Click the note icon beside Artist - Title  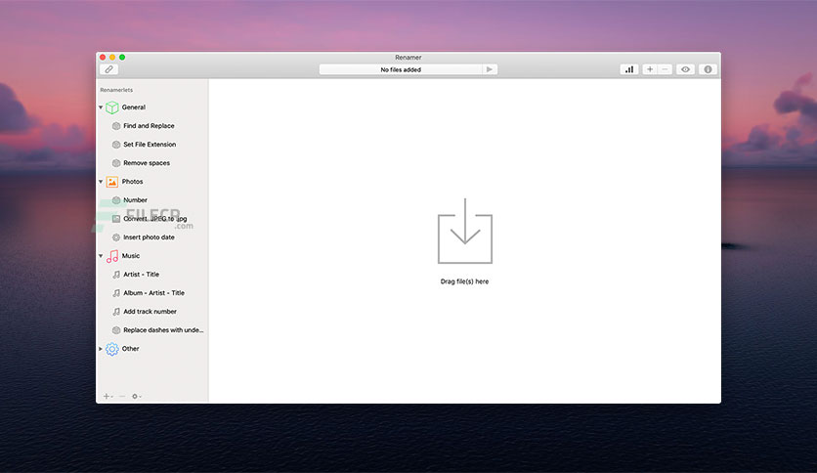[x=116, y=275]
